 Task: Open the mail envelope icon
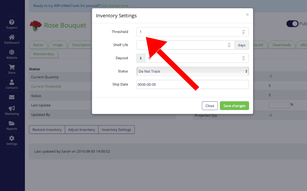[x=12, y=97]
